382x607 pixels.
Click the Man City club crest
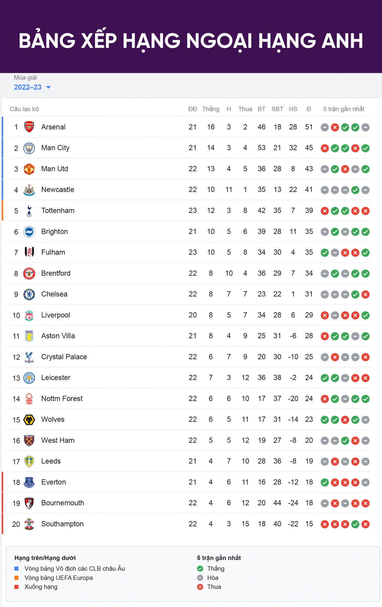tap(29, 148)
